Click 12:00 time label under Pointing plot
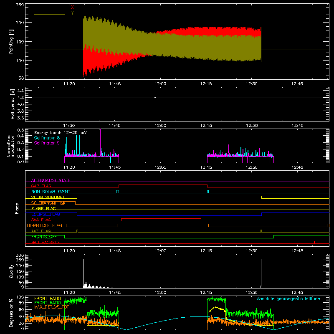 [160, 84]
